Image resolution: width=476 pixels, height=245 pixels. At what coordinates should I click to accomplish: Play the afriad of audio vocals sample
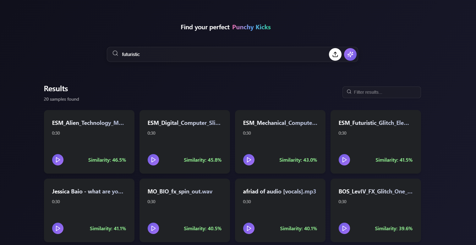[x=249, y=228]
